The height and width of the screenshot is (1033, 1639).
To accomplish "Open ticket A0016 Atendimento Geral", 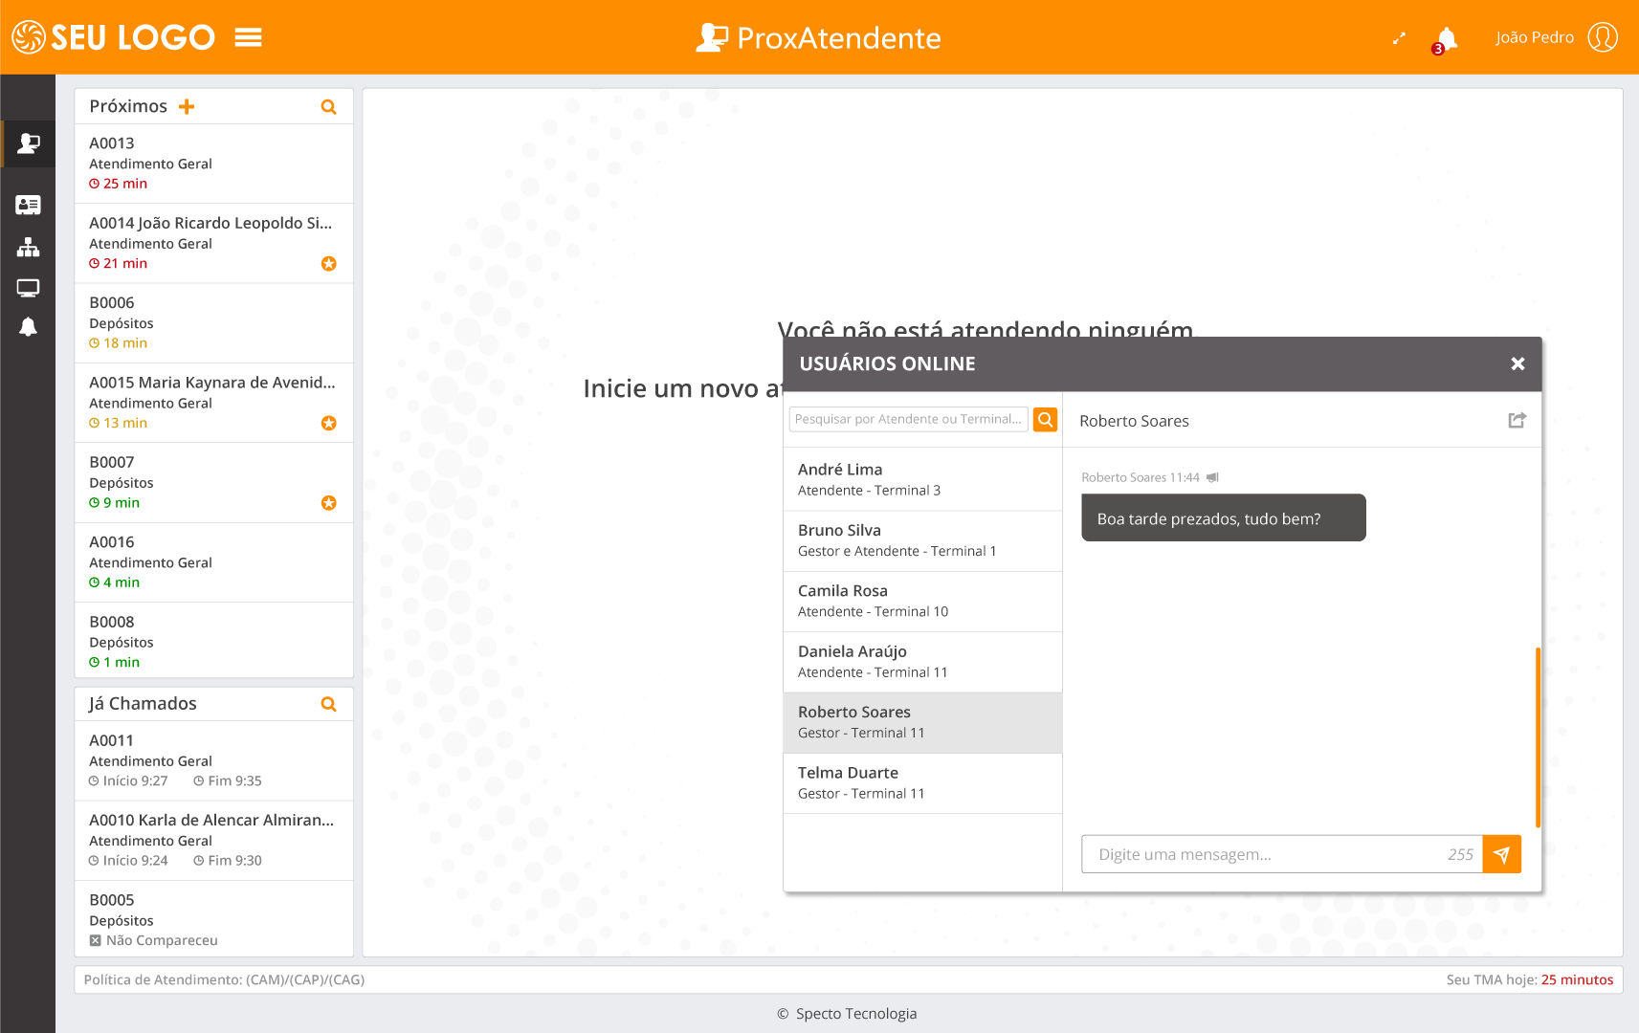I will tap(213, 562).
